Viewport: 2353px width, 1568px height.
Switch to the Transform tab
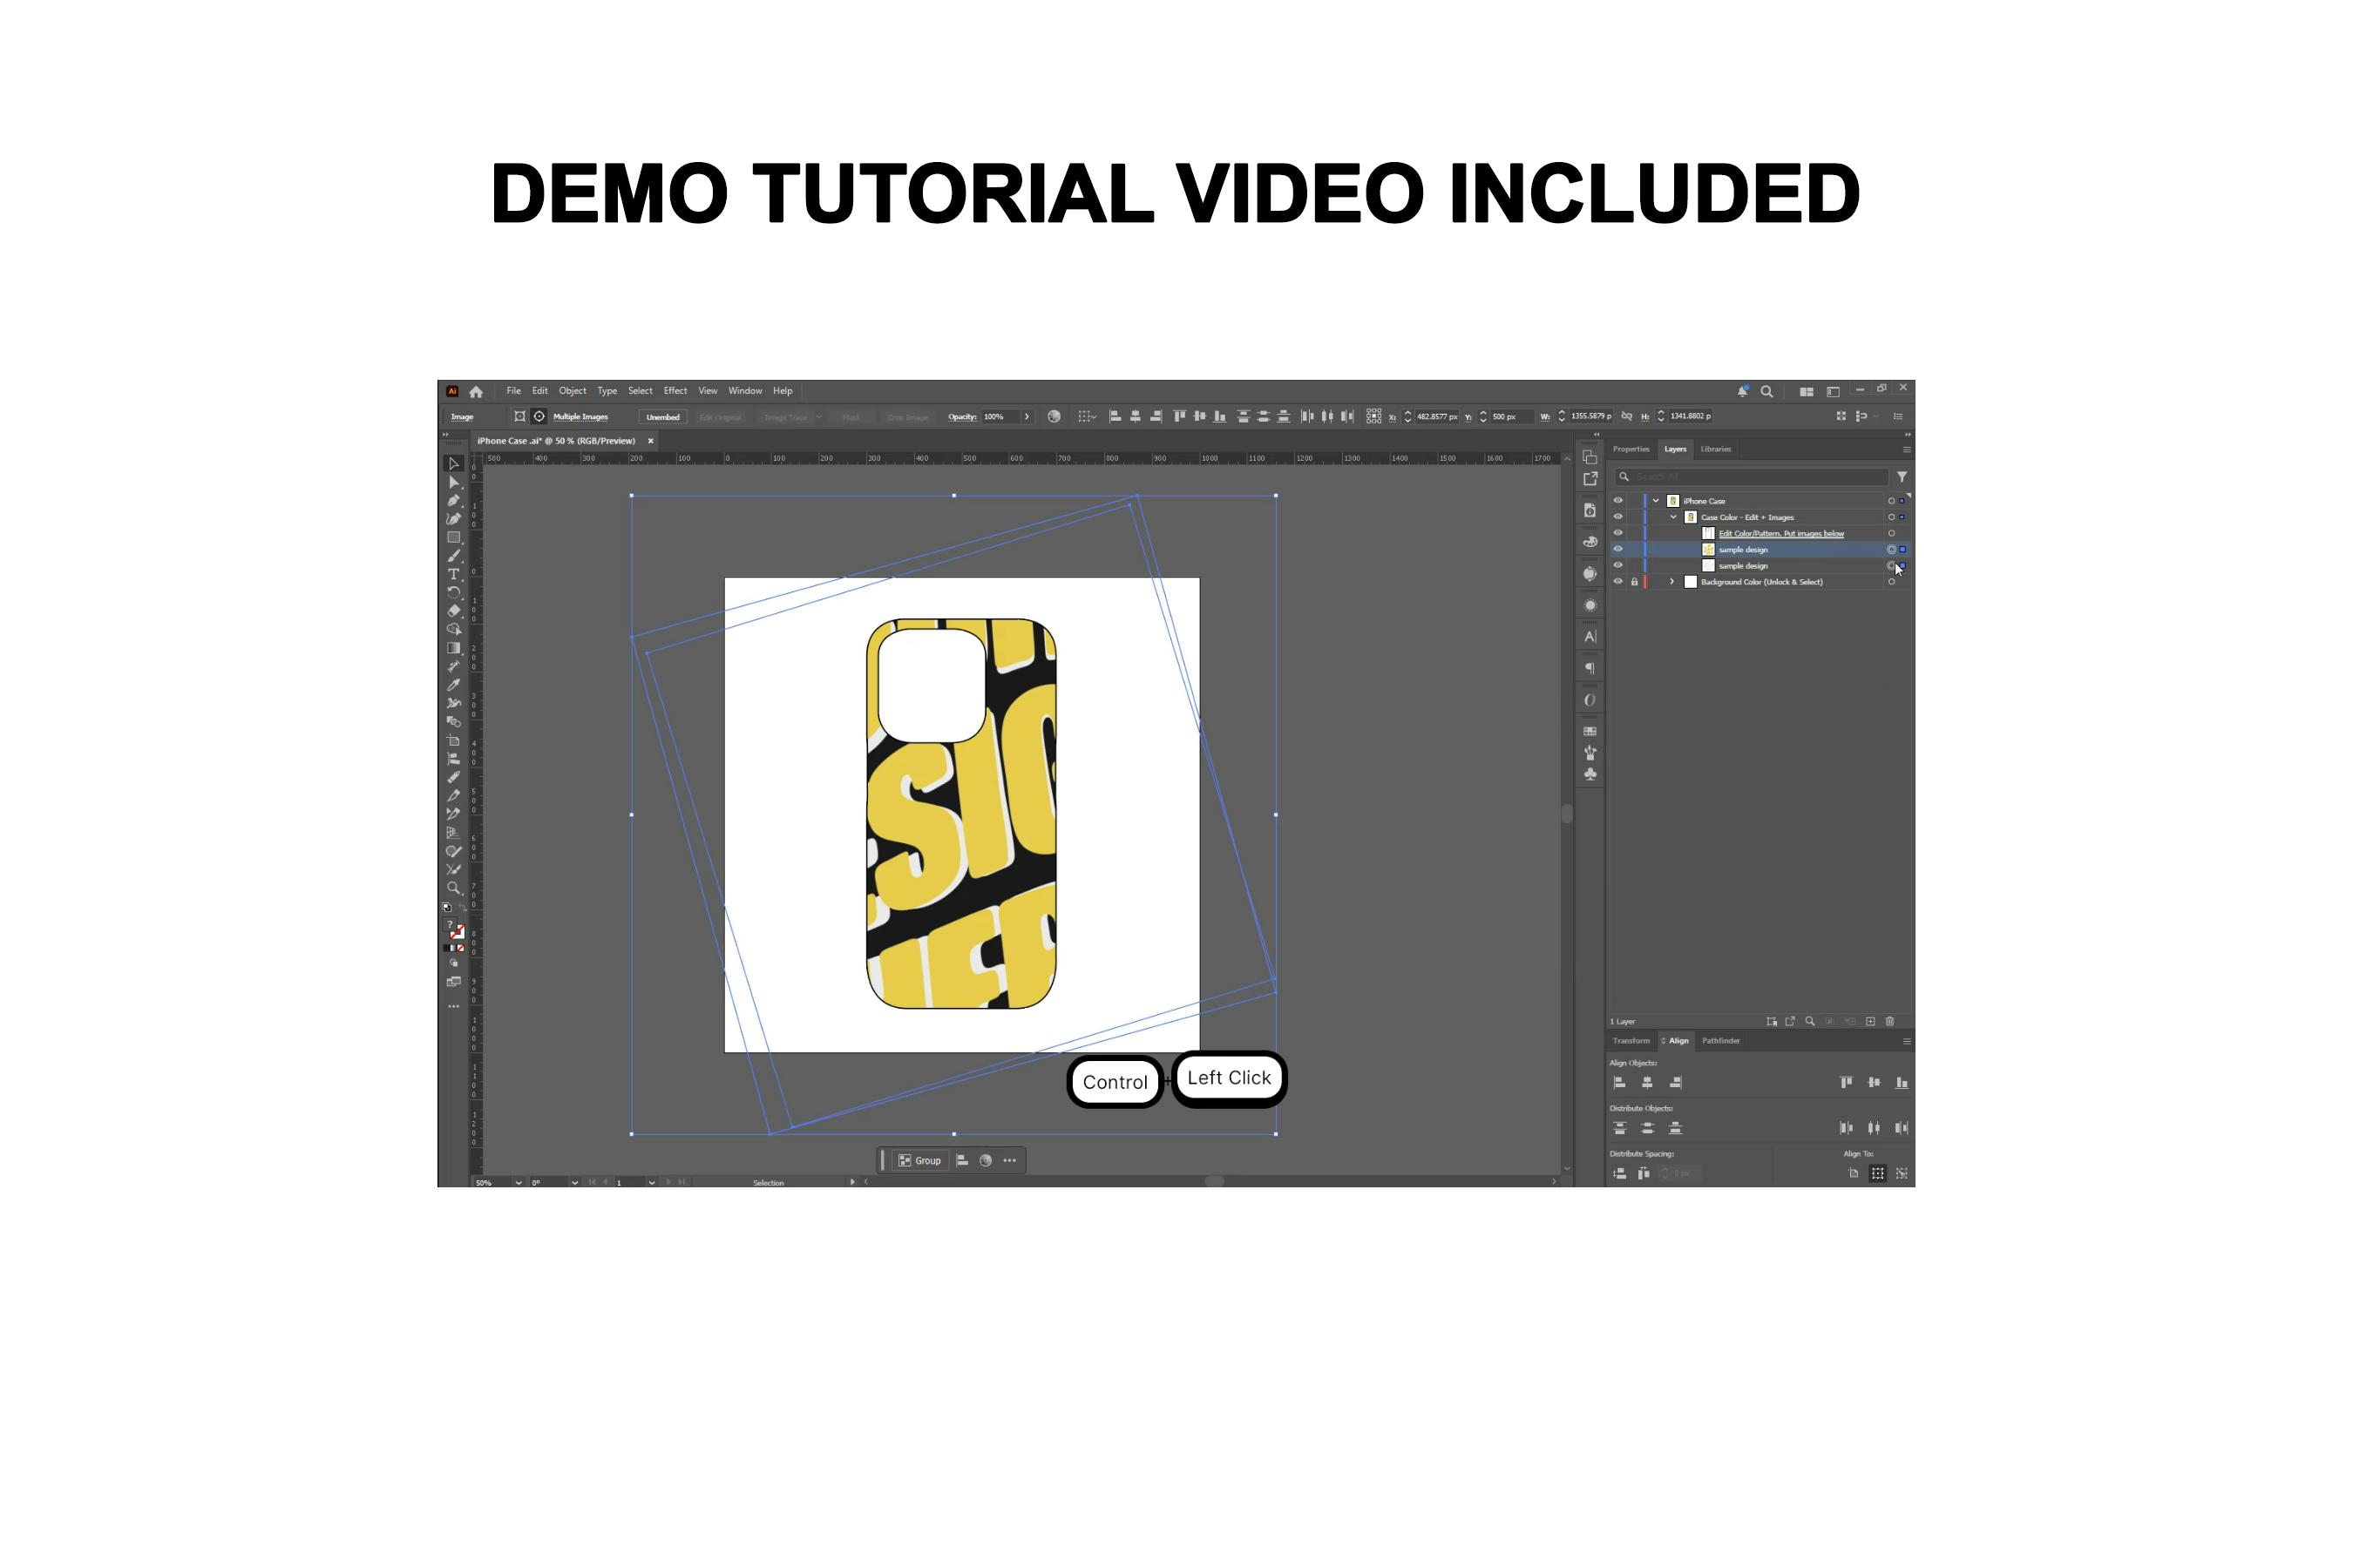click(x=1631, y=1041)
